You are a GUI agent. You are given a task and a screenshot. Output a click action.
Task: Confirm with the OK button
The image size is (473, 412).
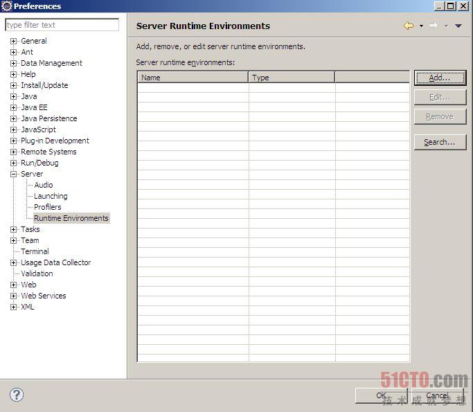pyautogui.click(x=382, y=395)
